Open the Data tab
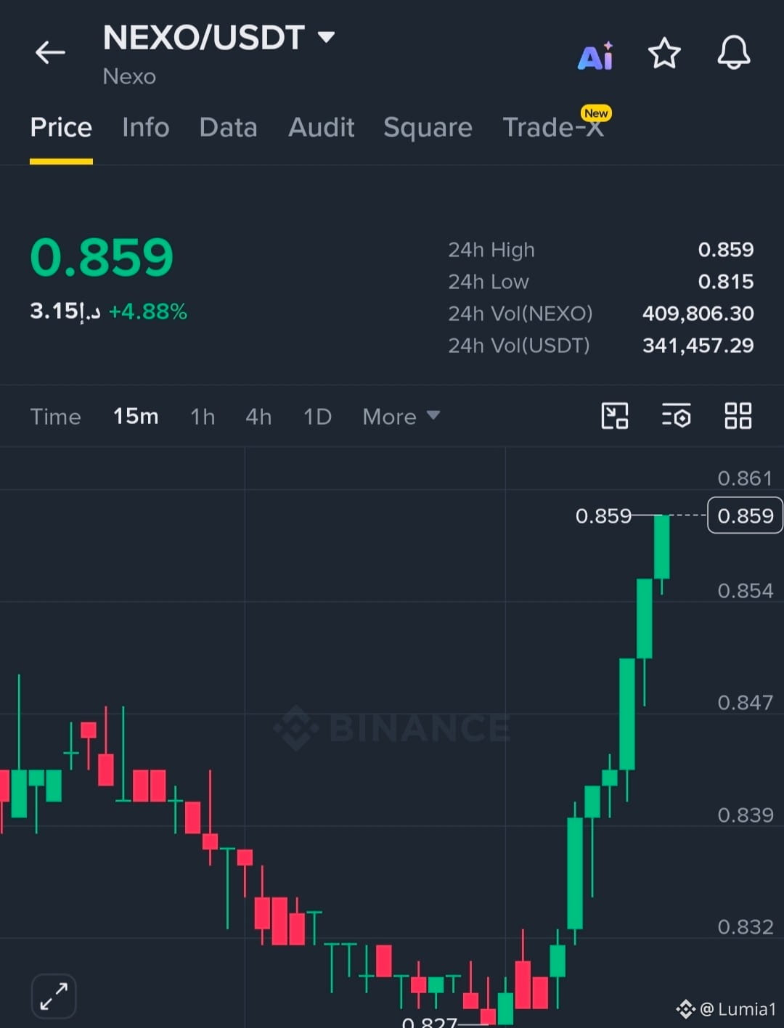Screen dimensions: 784x1028 [x=229, y=128]
